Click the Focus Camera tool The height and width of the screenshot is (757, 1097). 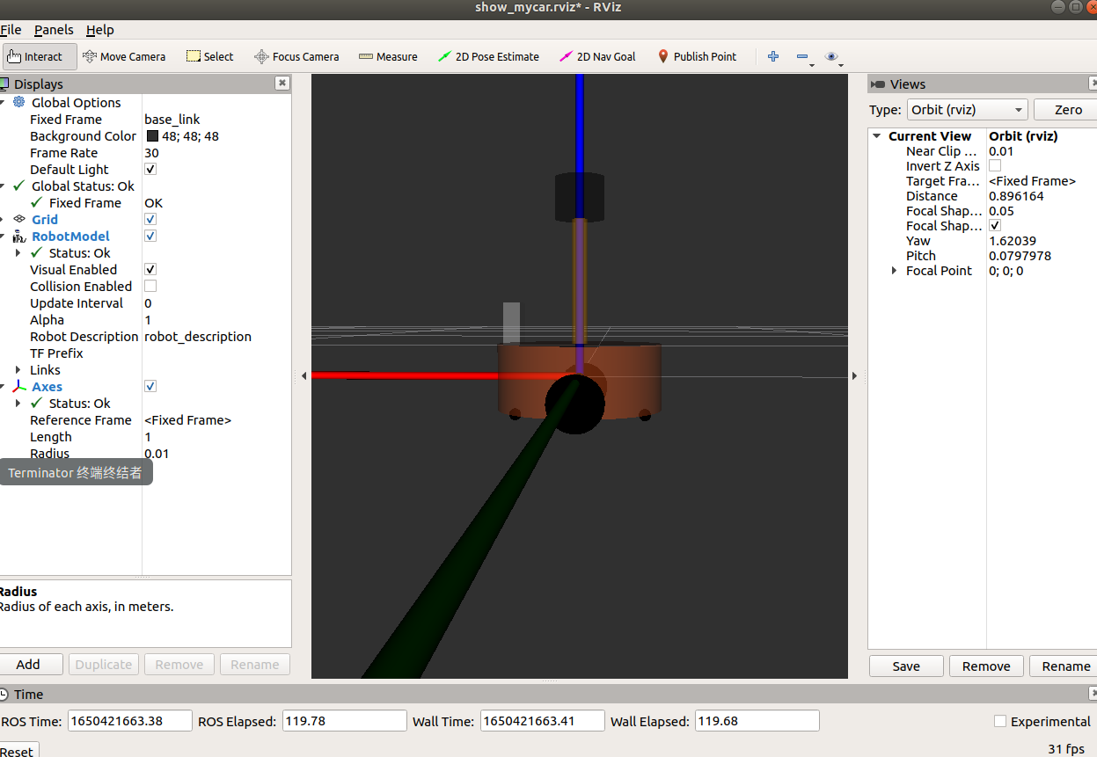coord(296,56)
